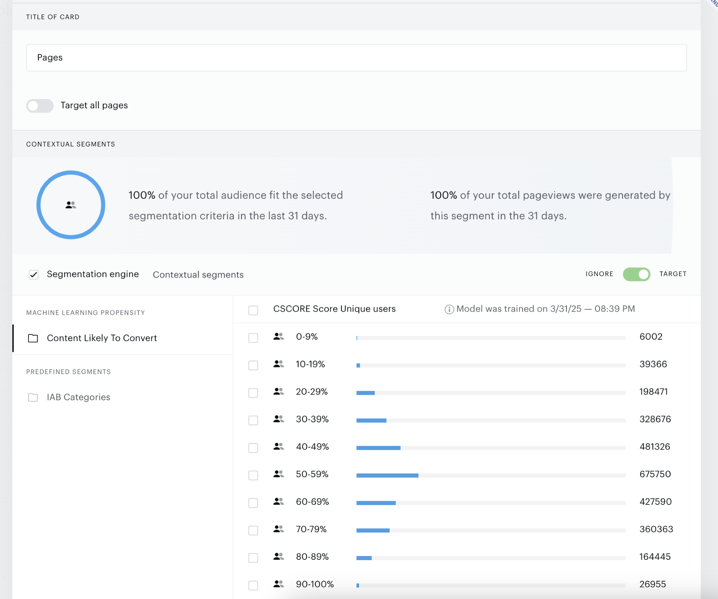This screenshot has width=718, height=599.
Task: Click the users icon beside 90-100%
Action: (x=279, y=584)
